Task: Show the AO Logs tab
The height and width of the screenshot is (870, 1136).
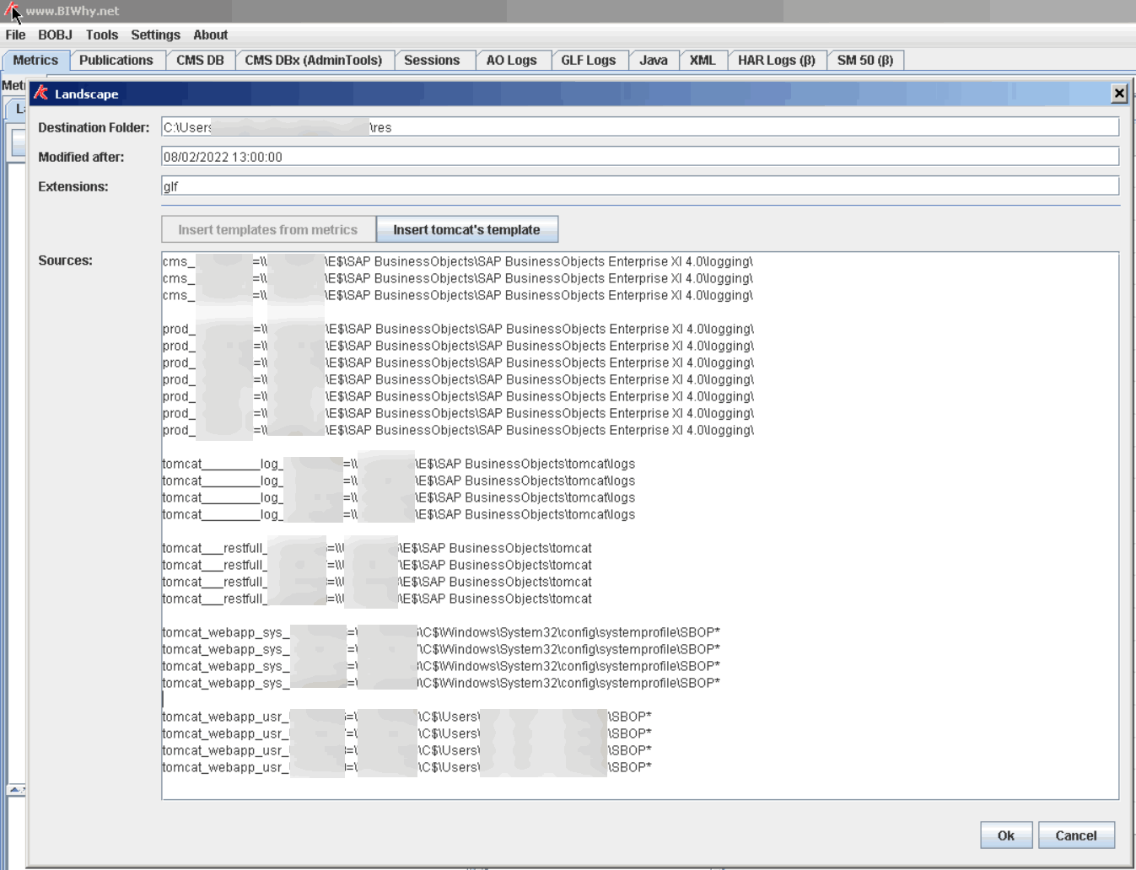Action: 511,61
